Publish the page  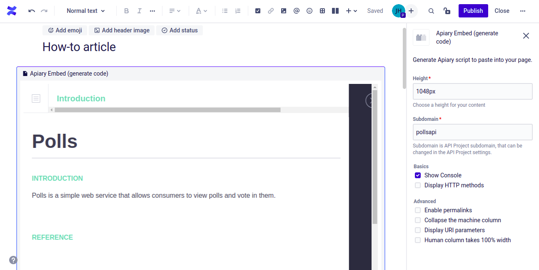473,11
